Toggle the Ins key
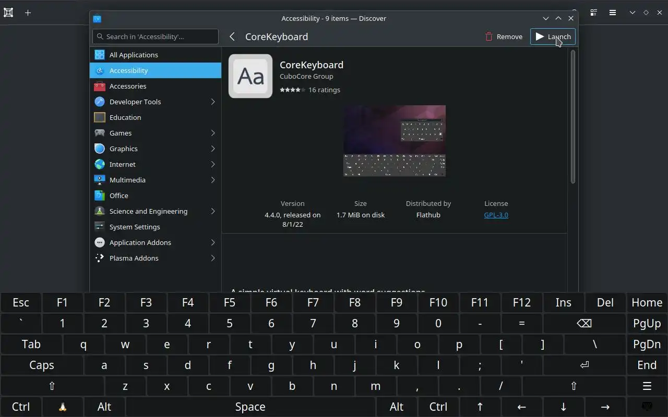Image resolution: width=668 pixels, height=417 pixels. (x=564, y=302)
